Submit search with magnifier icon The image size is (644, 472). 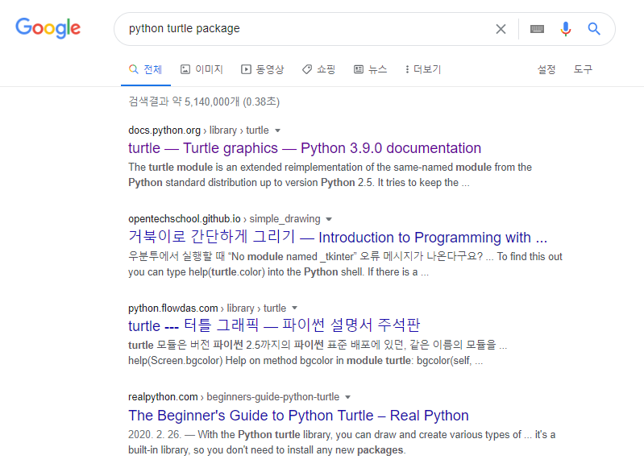(x=594, y=29)
